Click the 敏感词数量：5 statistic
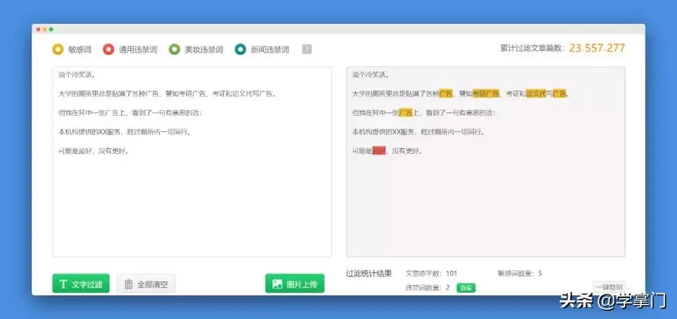Screen dimensions: 677x319 pos(520,273)
